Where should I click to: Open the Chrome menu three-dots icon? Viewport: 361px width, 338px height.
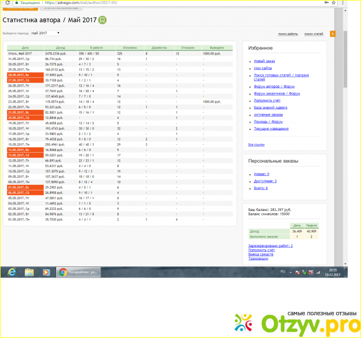click(x=346, y=3)
